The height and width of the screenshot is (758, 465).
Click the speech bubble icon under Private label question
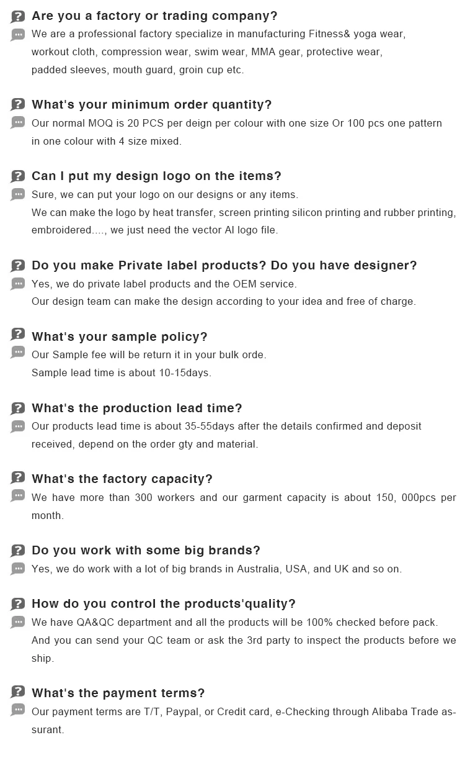pos(18,284)
